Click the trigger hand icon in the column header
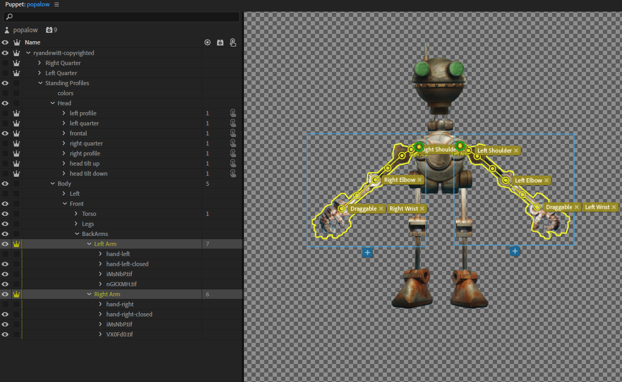The image size is (622, 382). (233, 42)
